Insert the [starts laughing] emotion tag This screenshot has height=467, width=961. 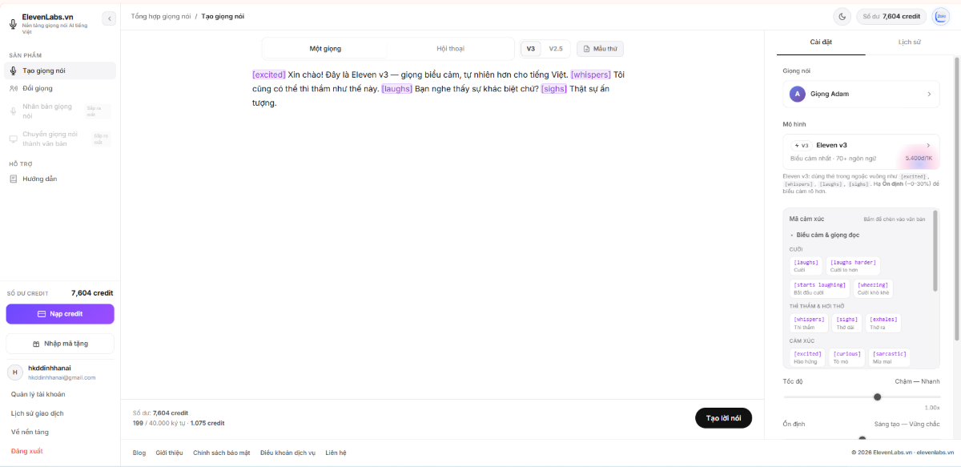(819, 288)
